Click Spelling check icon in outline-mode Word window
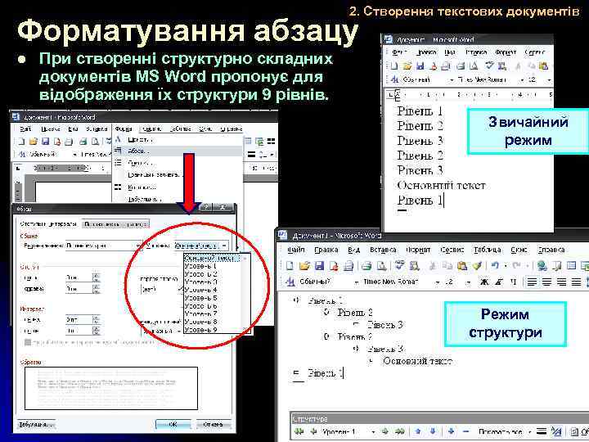This screenshot has width=589, height=442. click(399, 266)
